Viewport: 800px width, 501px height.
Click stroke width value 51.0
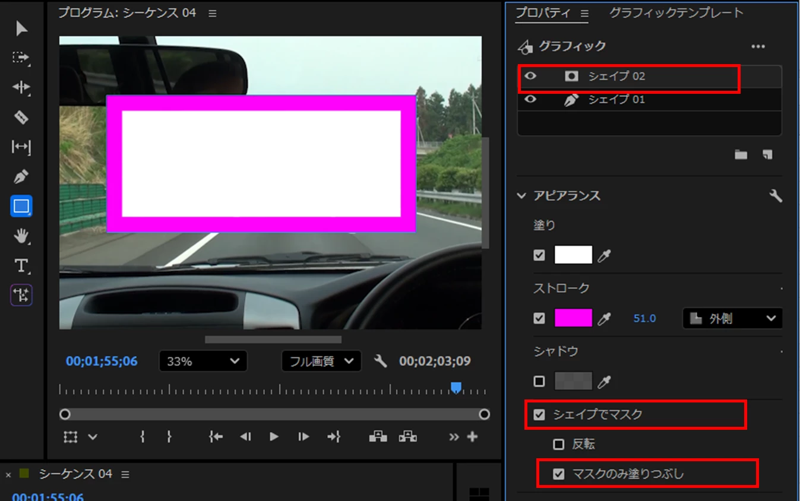pos(644,319)
